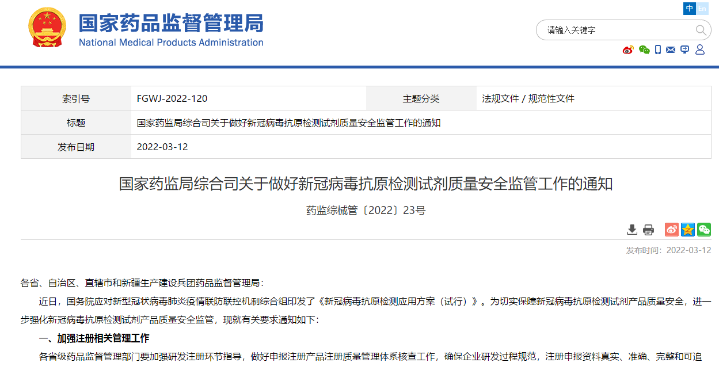Image resolution: width=719 pixels, height=370 pixels.
Task: Click the 国家药品监督管理局 site title
Action: coord(171,24)
